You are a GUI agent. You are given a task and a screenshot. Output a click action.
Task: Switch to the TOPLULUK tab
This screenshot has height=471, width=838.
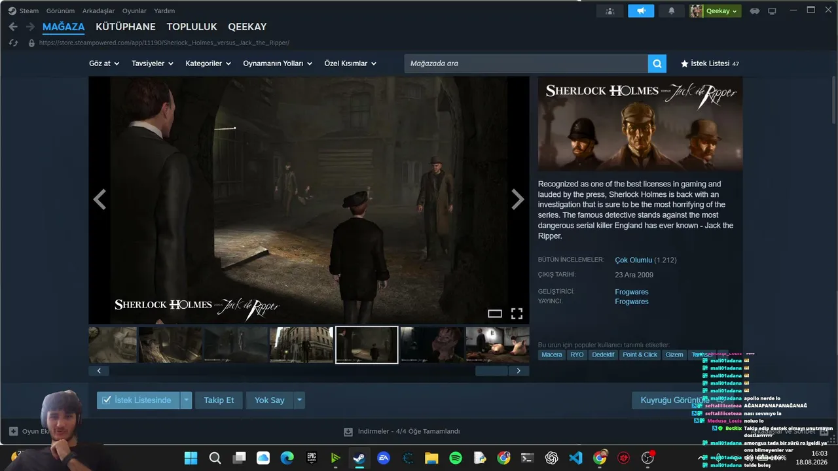[x=192, y=27]
